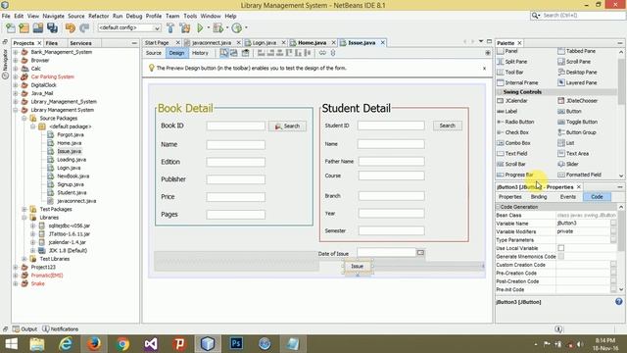Click the Clean and Build Project icon
Screen dimensions: 627x353
click(x=185, y=28)
